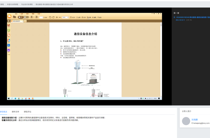Click the 通信设备信息介绍 document title
Image resolution: width=210 pixels, height=138 pixels.
86,34
